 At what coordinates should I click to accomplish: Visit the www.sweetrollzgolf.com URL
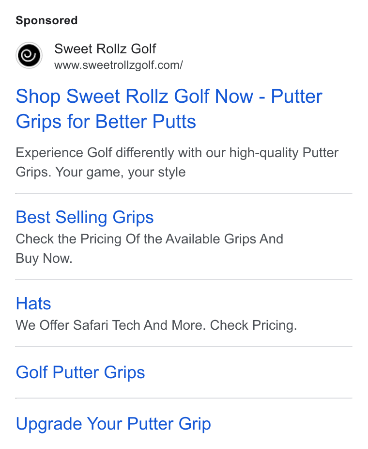(119, 65)
